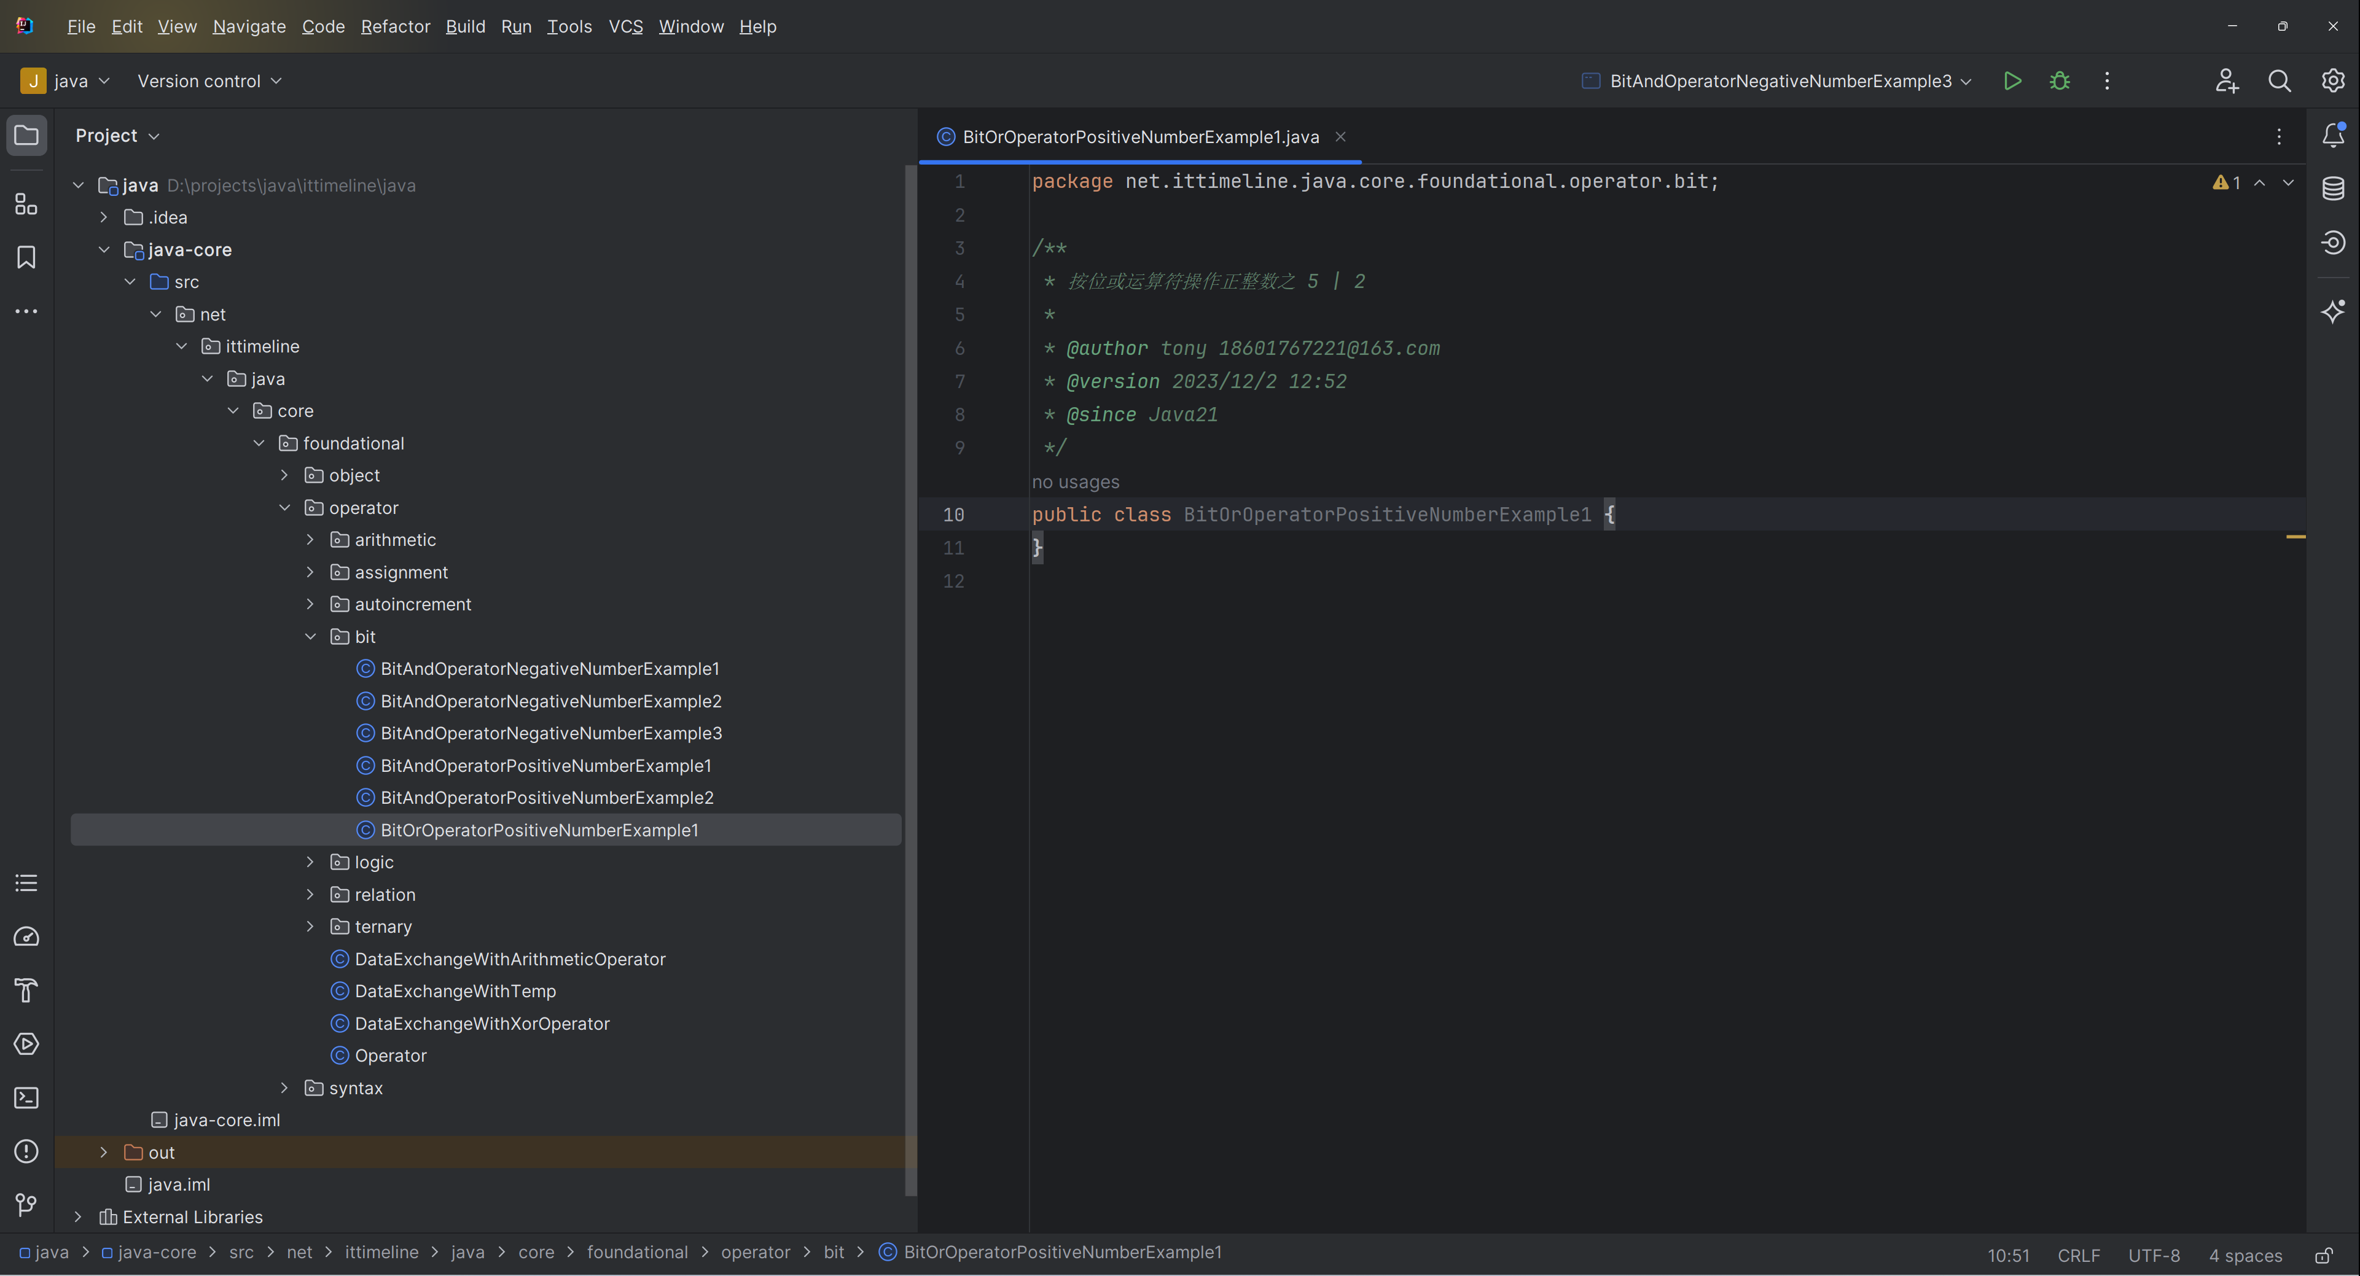The image size is (2360, 1276).
Task: Click the project tree vertical scrollbar
Action: 911,680
